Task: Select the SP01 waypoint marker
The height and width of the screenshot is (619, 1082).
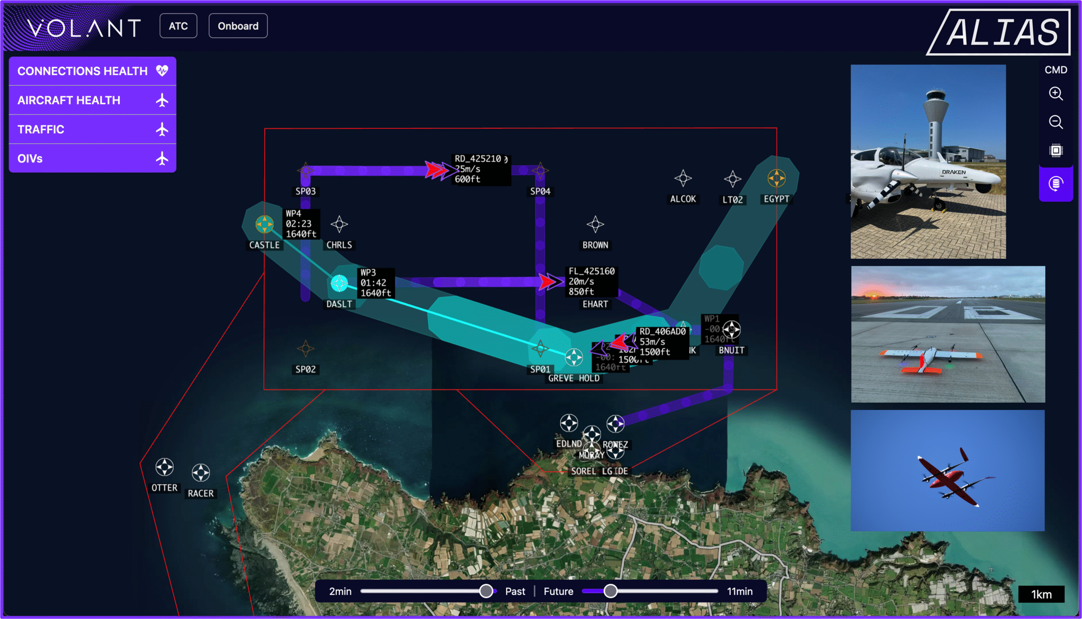Action: tap(540, 349)
